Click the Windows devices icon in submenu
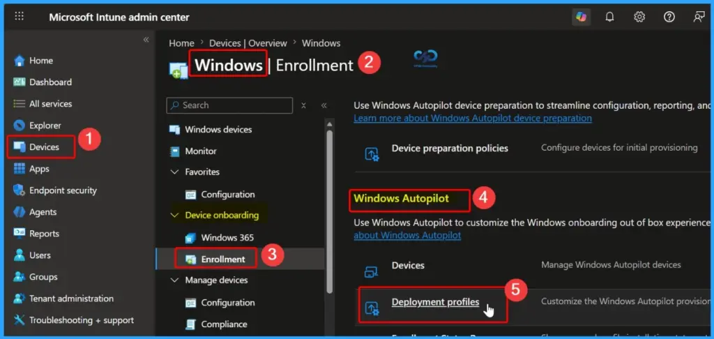Image resolution: width=714 pixels, height=339 pixels. 174,130
